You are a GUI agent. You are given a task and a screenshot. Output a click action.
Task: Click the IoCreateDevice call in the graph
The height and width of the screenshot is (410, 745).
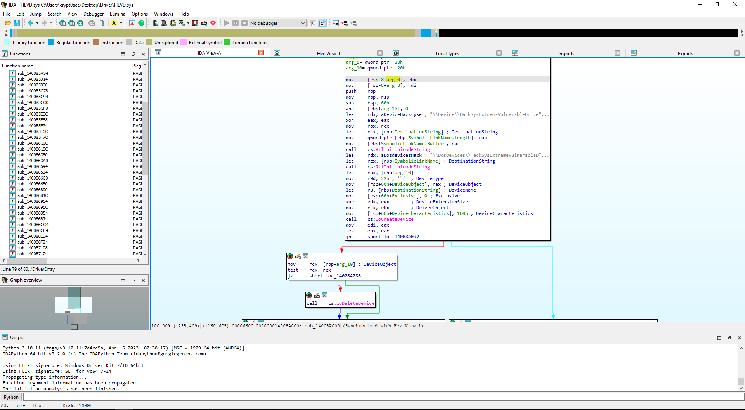pos(394,219)
